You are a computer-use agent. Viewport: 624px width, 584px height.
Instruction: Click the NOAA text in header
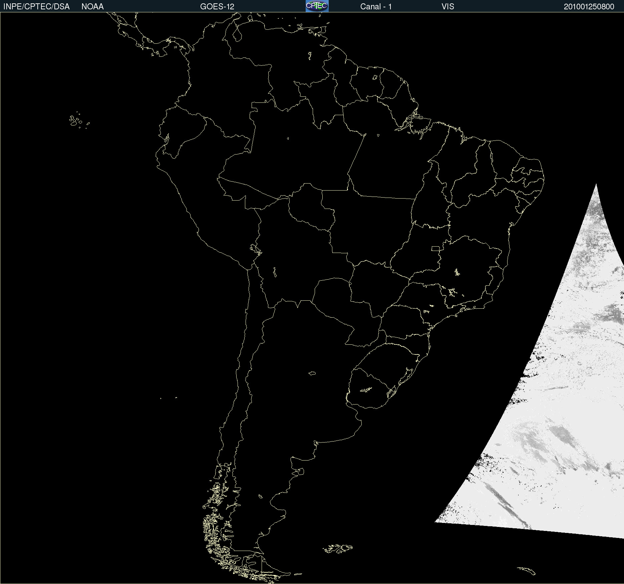coord(92,7)
